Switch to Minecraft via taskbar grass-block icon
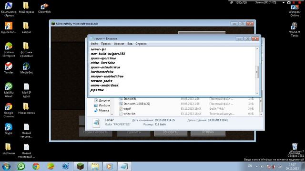The height and width of the screenshot is (171, 305). click(80, 166)
